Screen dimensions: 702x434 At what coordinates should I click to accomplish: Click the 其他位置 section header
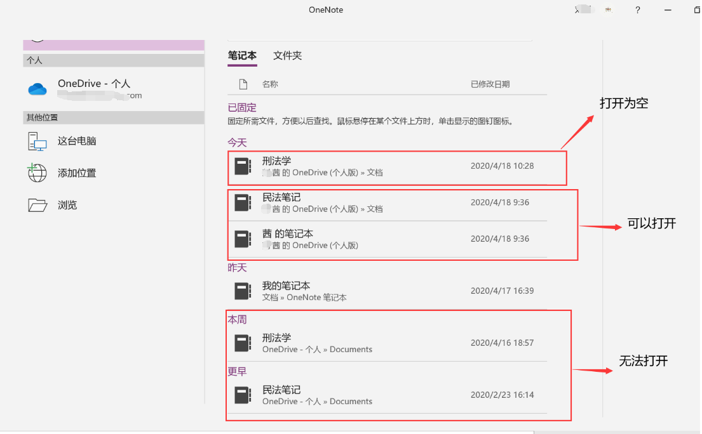[114, 117]
